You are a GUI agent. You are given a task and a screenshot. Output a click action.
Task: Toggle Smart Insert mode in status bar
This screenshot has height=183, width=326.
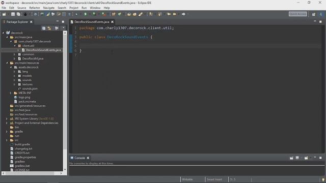[x=214, y=179]
